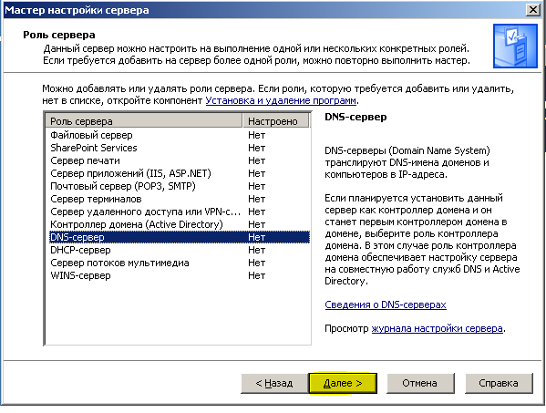Open the журнала настройки сервера link
This screenshot has width=546, height=413.
437,328
